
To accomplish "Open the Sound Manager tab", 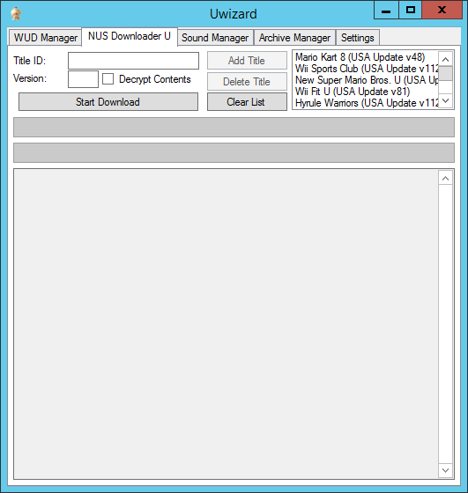I will (215, 38).
